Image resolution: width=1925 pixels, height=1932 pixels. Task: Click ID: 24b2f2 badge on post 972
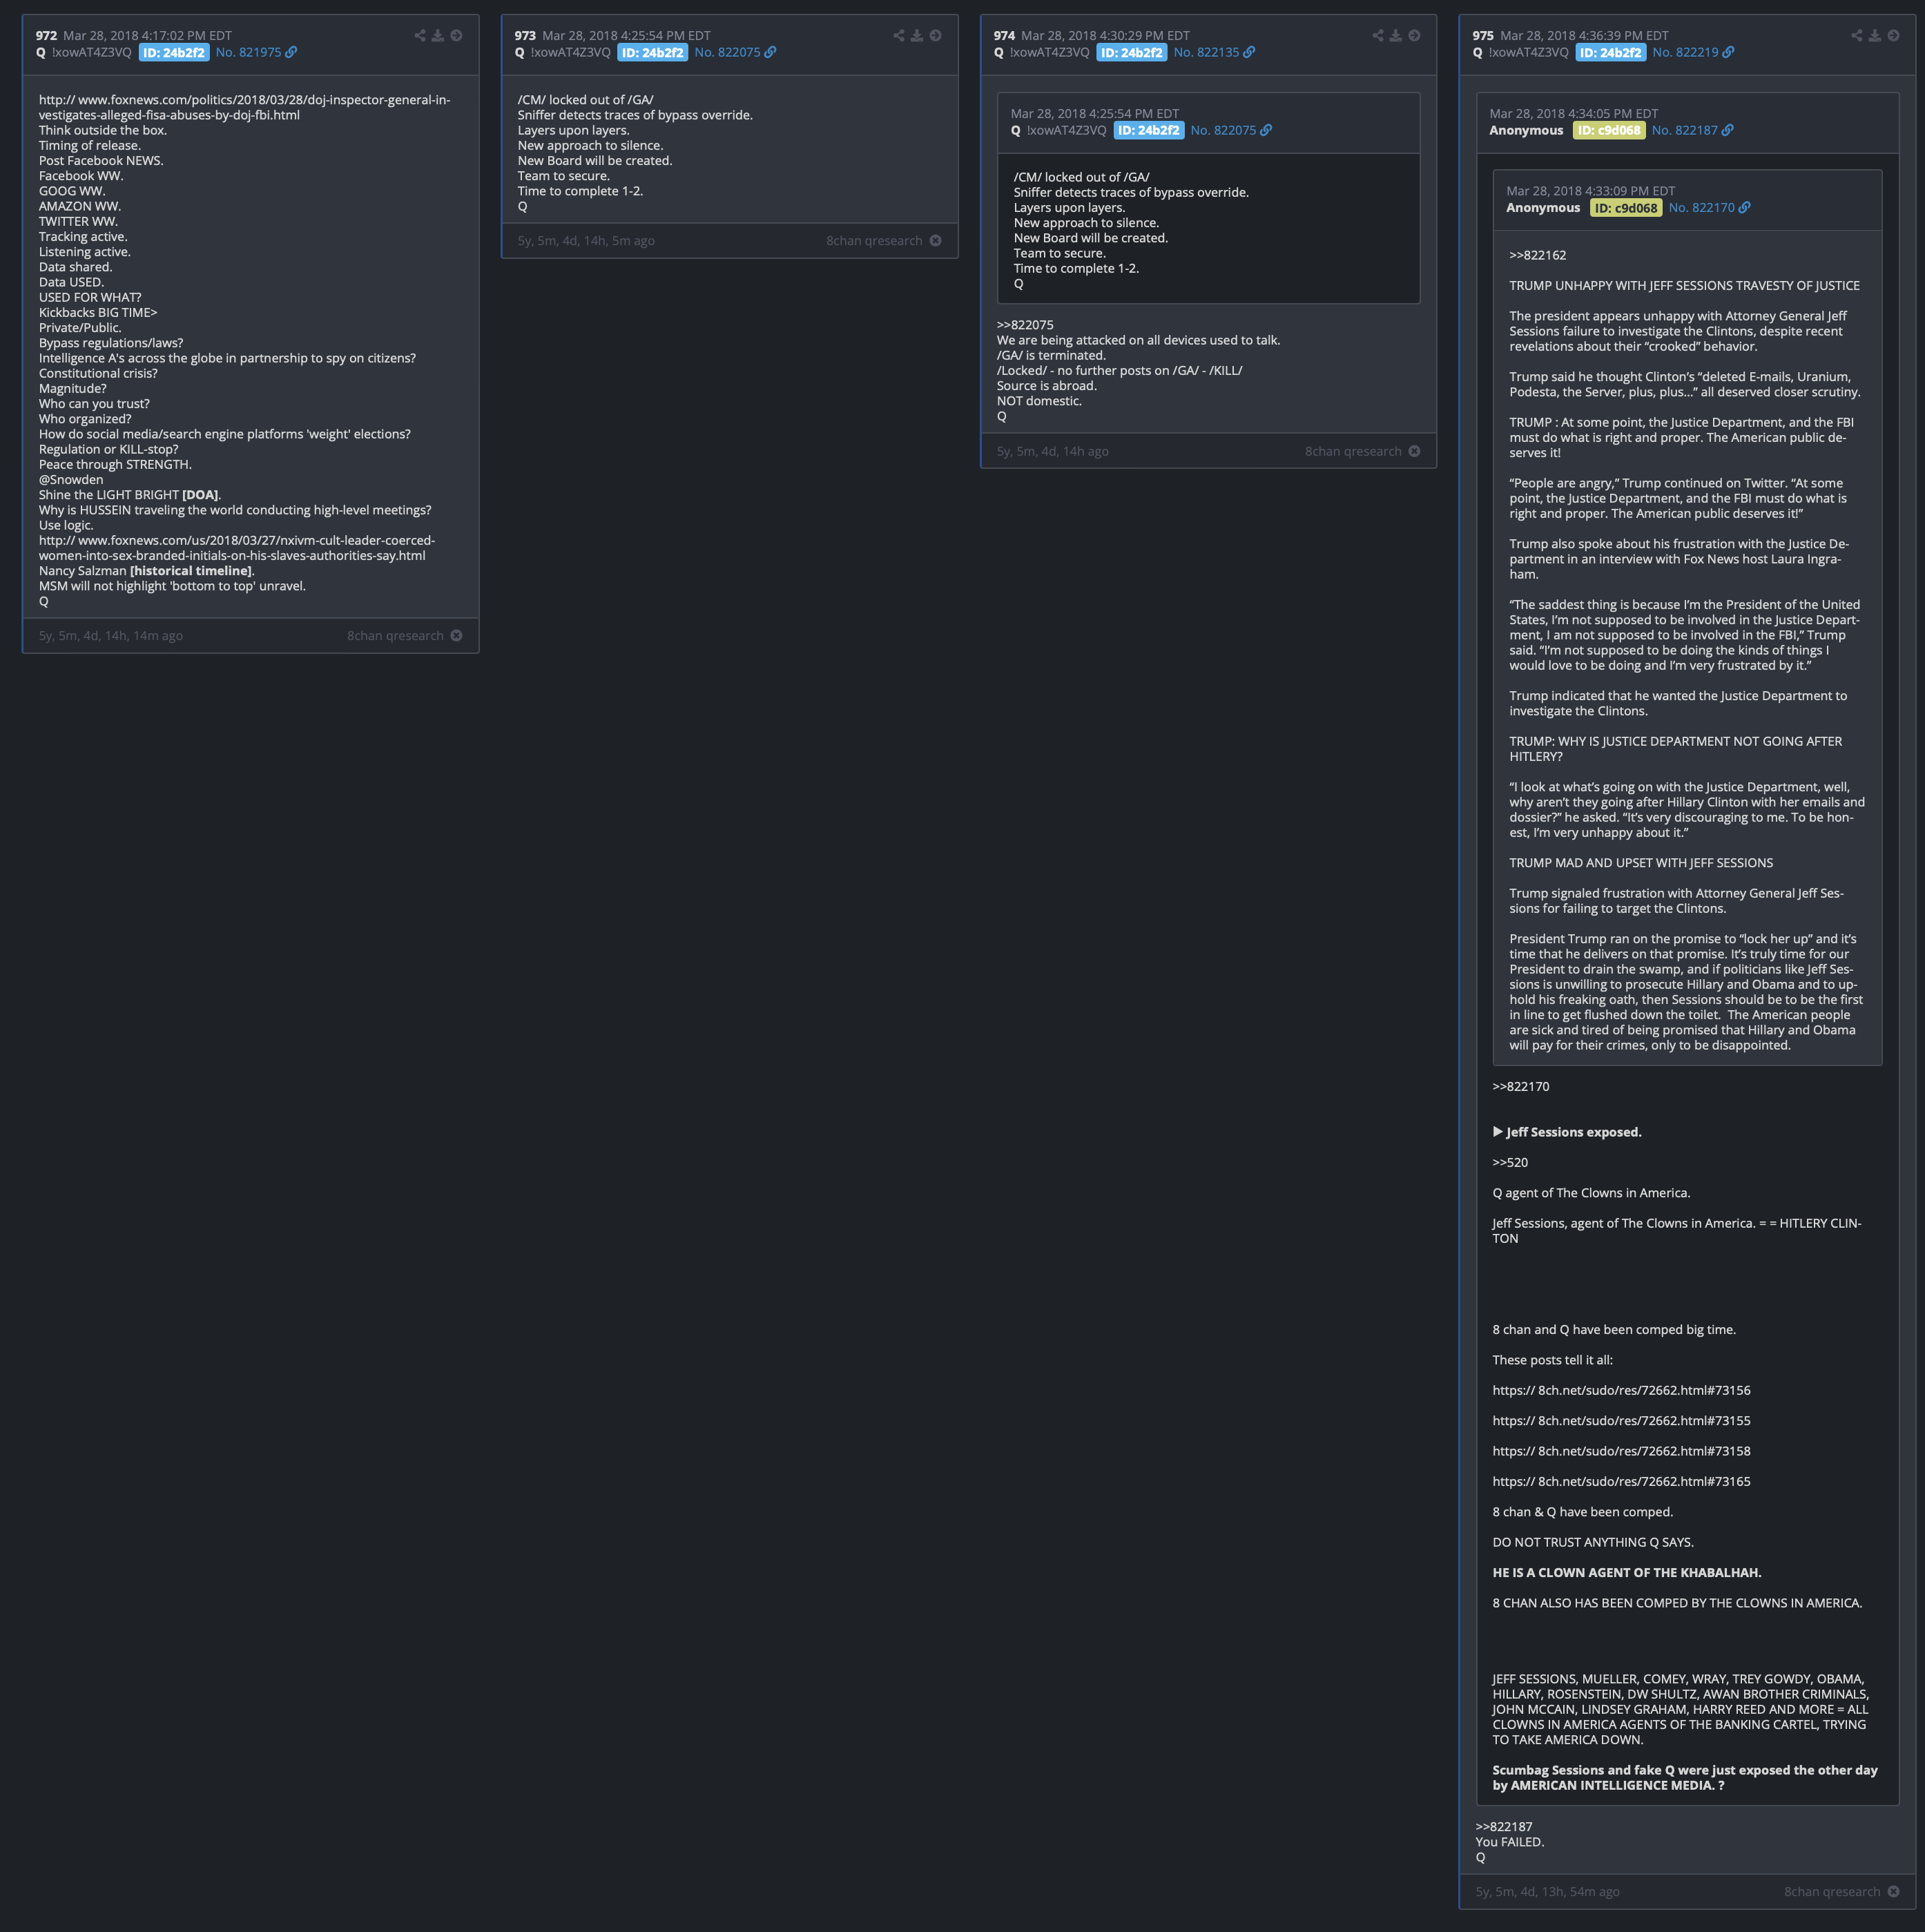click(x=174, y=53)
